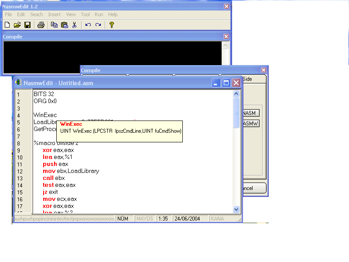The width and height of the screenshot is (349, 262).
Task: Click the Paste clipboard icon
Action: 65,25
